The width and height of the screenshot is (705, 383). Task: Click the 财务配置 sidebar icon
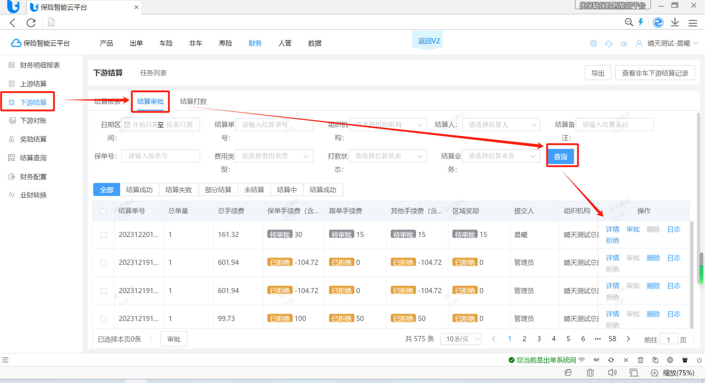pos(12,176)
